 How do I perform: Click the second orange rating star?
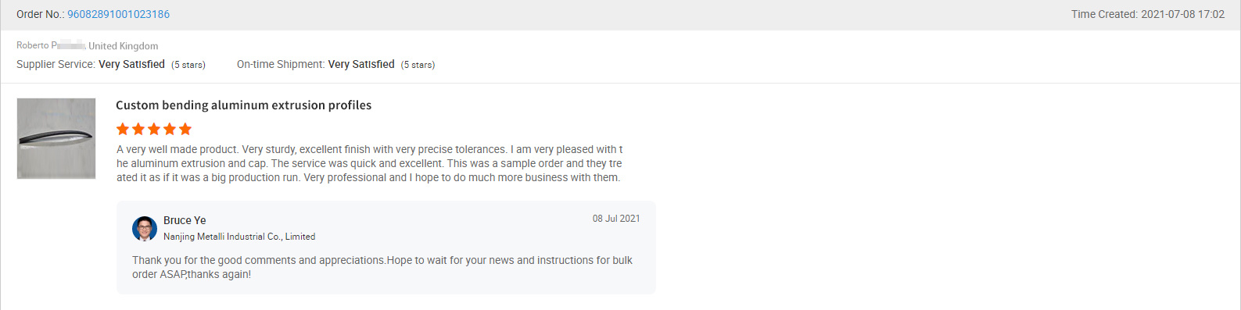(138, 129)
